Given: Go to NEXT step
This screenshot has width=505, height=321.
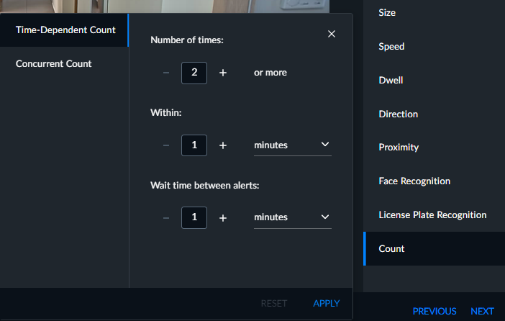Looking at the screenshot, I should tap(482, 311).
